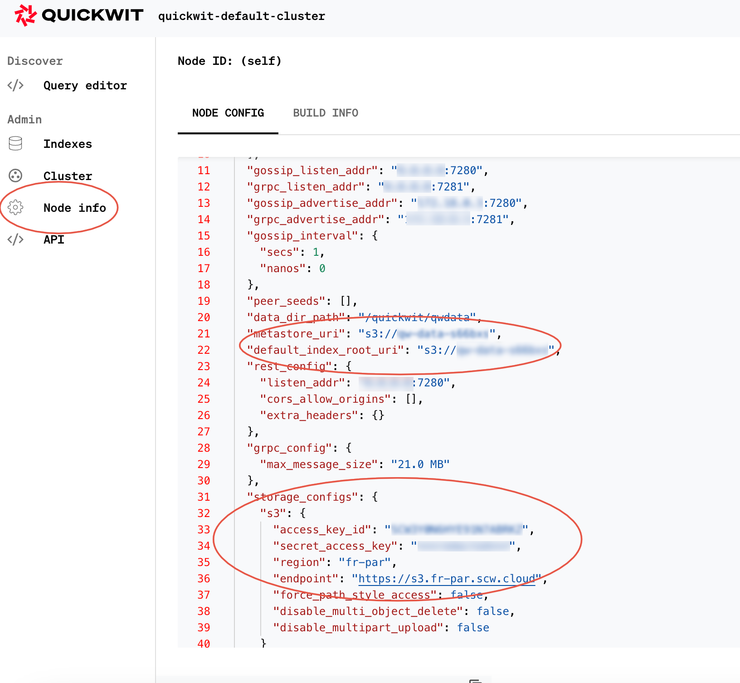Click the "Node ID: (self)" heading
This screenshot has width=740, height=683.
click(x=229, y=61)
